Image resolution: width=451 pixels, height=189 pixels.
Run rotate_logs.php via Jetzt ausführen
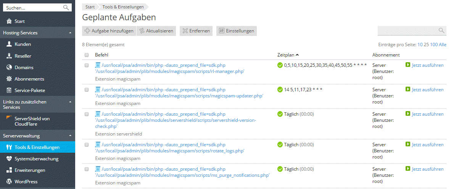point(428,145)
